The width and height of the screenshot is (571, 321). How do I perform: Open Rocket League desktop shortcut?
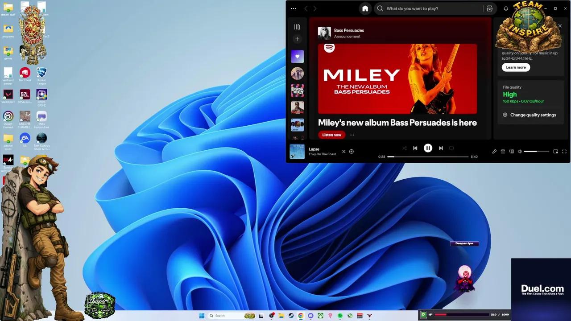[41, 75]
